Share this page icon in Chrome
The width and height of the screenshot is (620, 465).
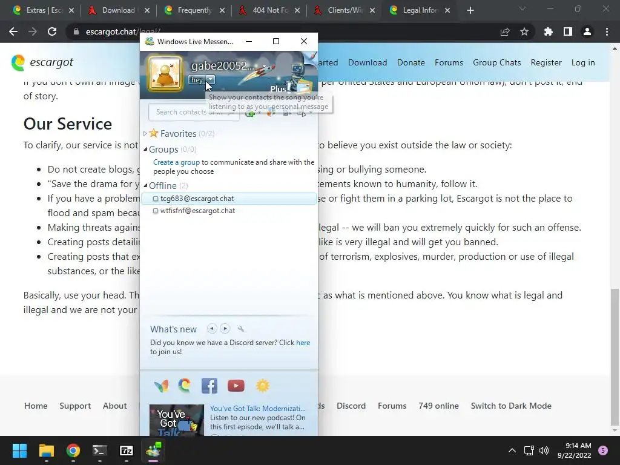click(505, 31)
